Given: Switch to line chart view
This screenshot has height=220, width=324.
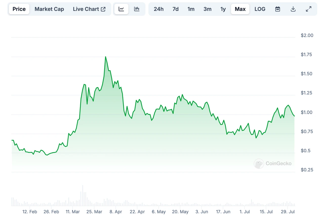Looking at the screenshot, I should click(x=121, y=9).
